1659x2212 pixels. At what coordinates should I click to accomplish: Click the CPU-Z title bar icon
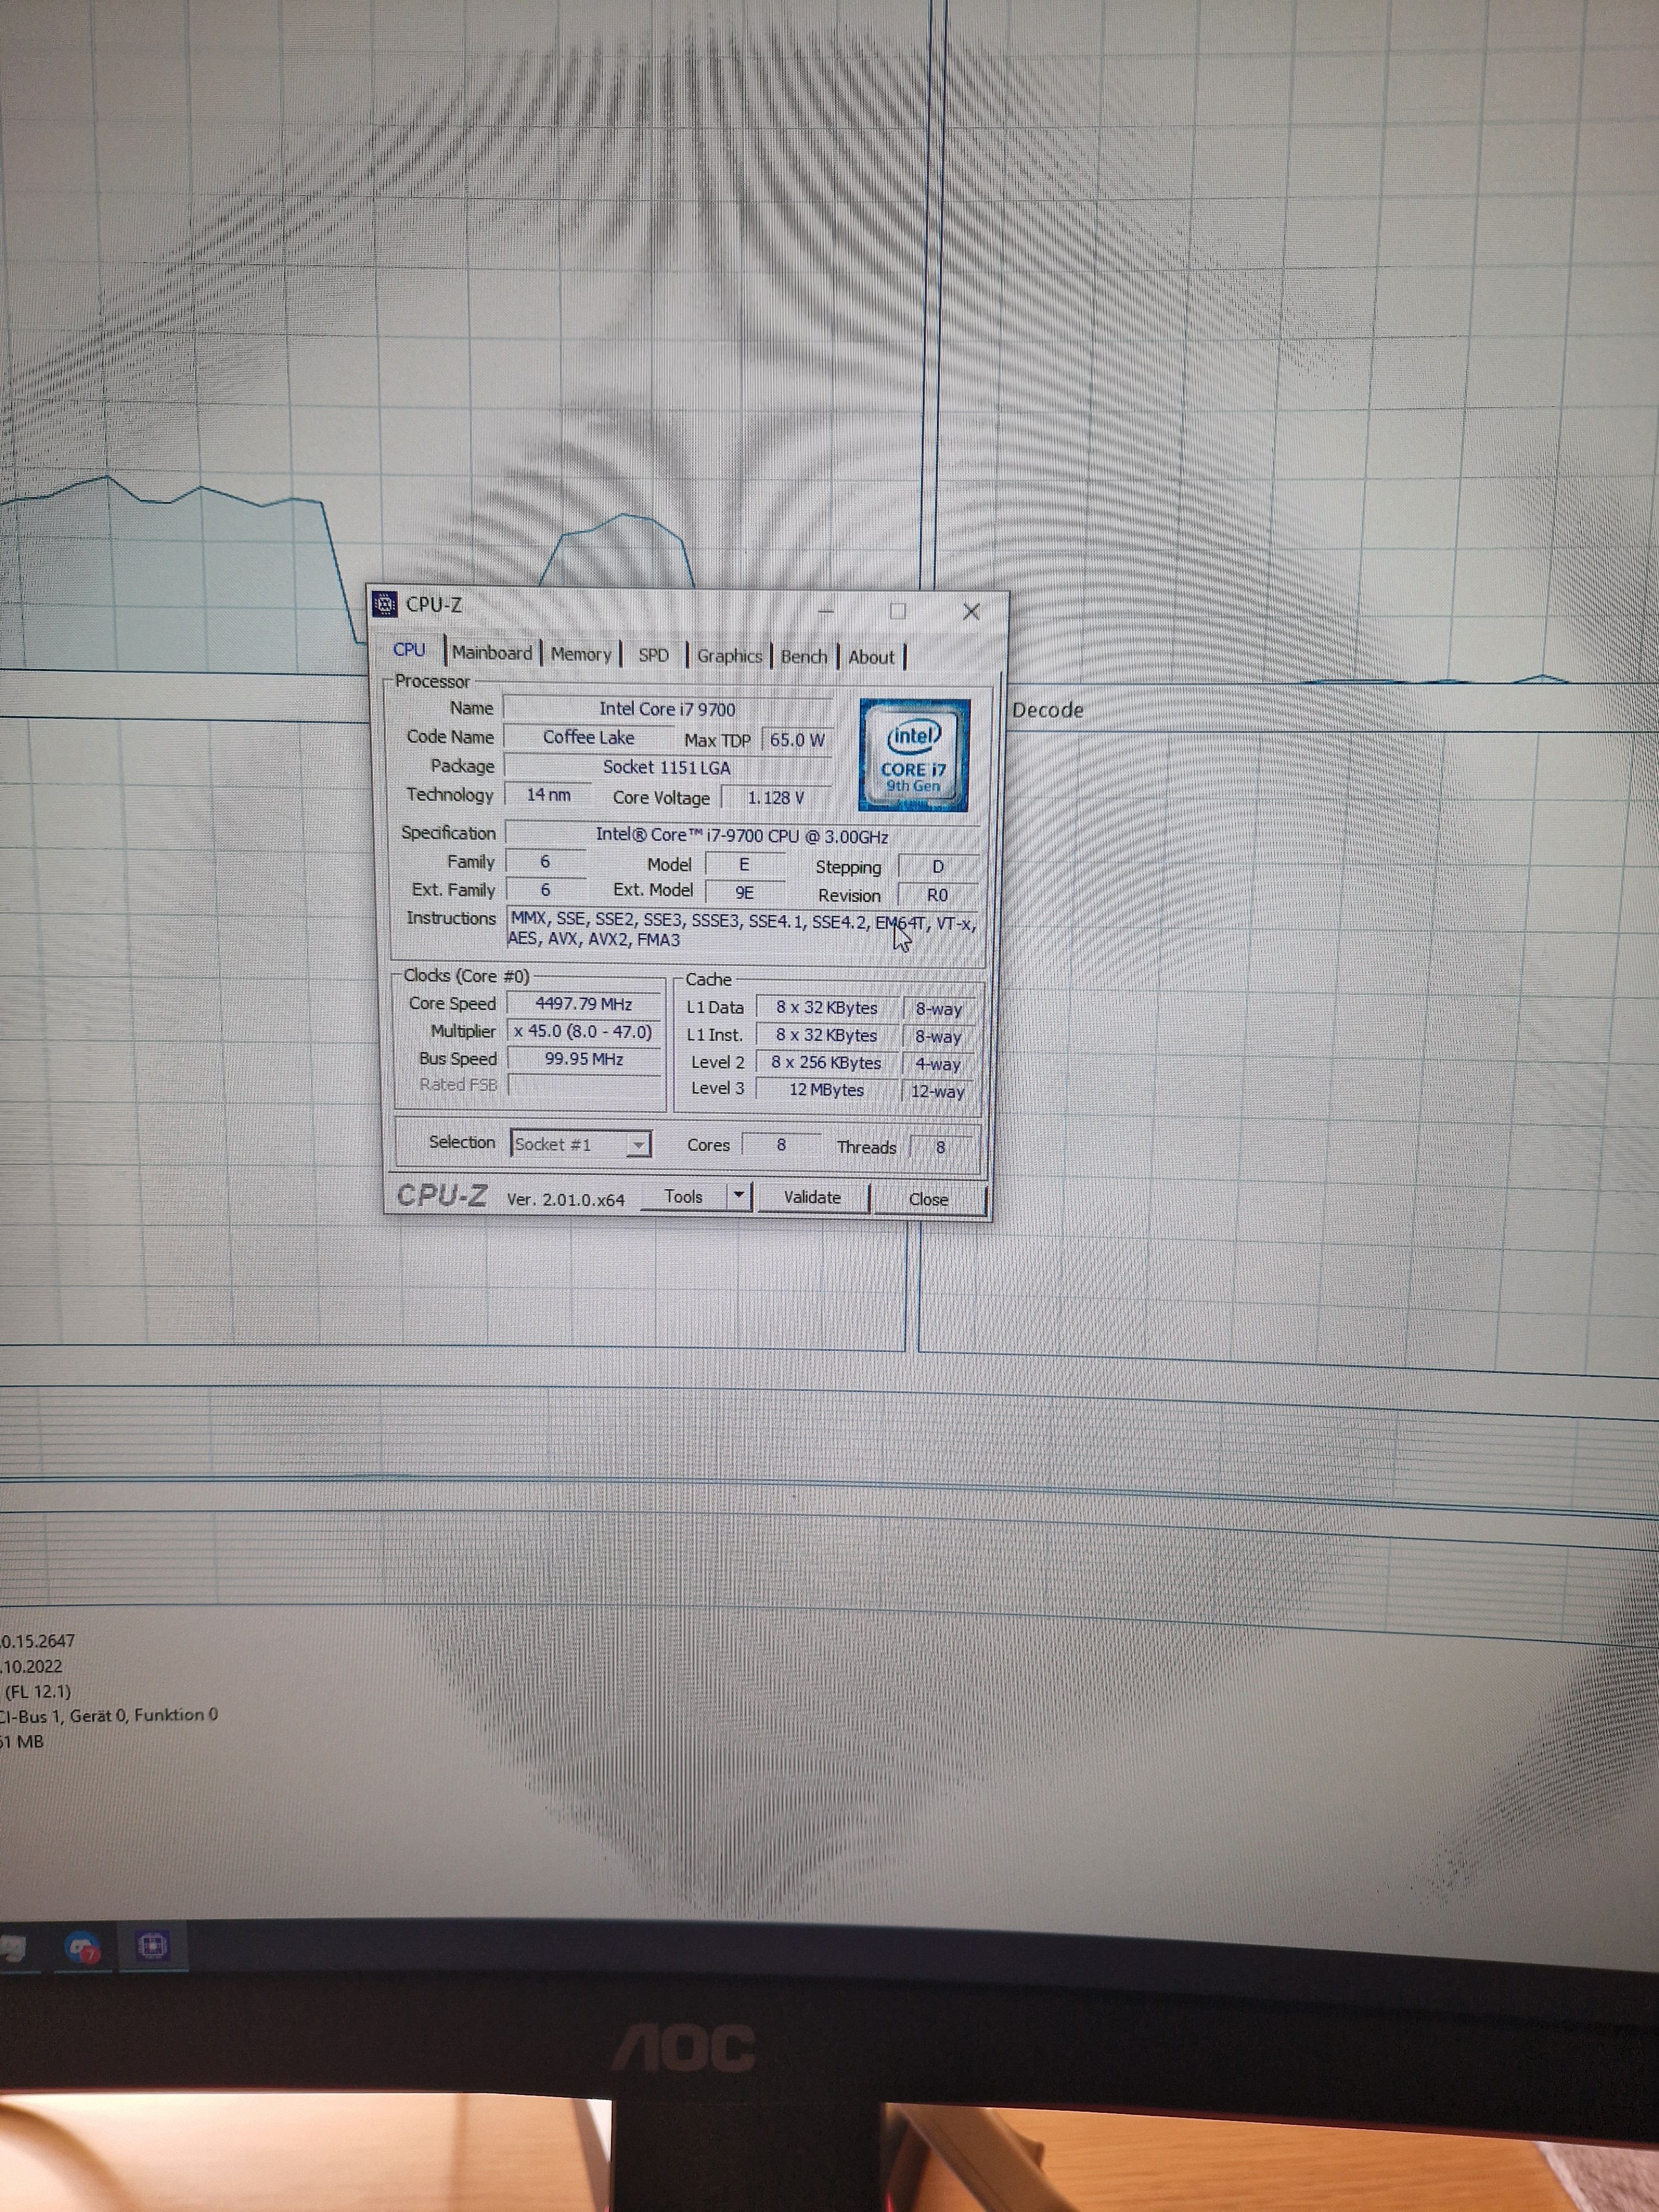[x=384, y=604]
